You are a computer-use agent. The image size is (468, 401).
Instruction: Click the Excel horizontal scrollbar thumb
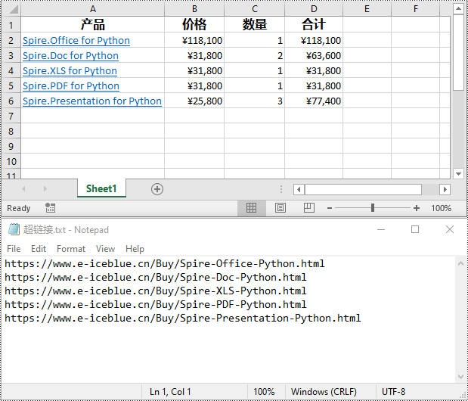point(363,189)
